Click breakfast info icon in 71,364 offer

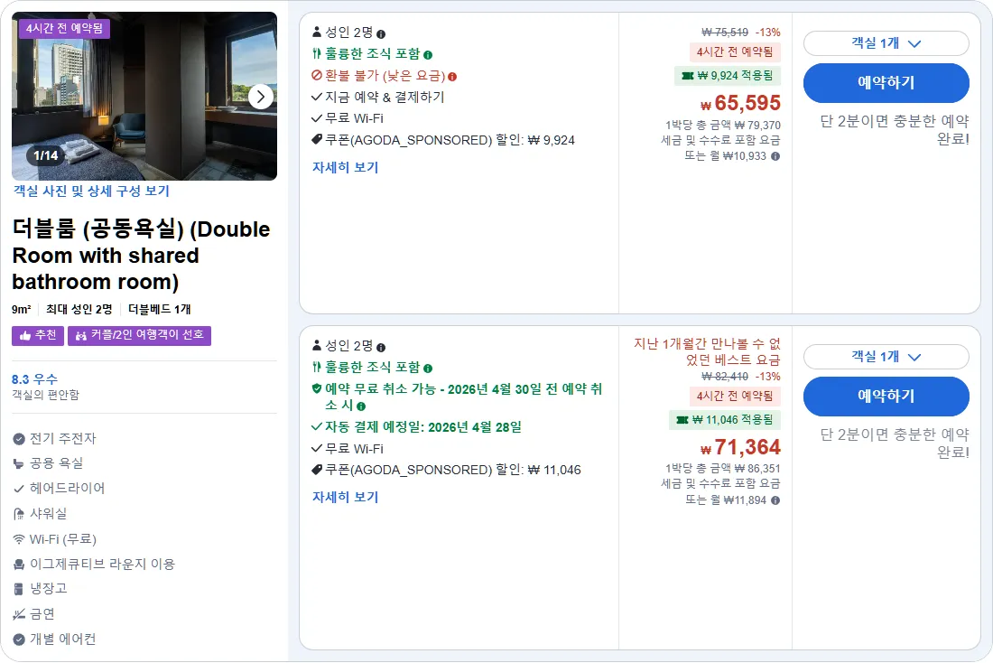coord(428,369)
